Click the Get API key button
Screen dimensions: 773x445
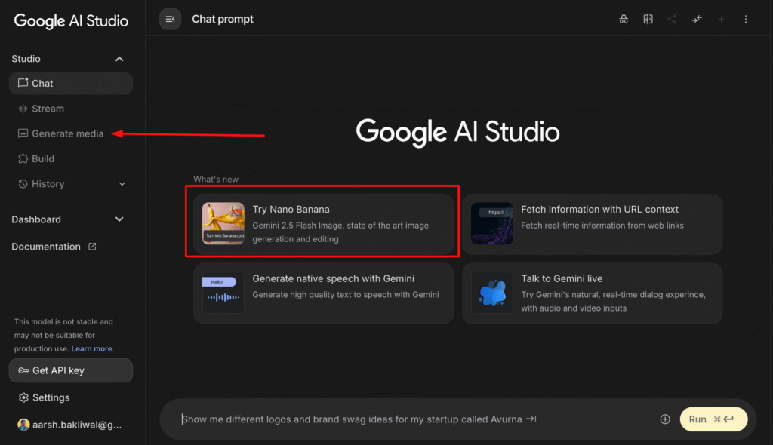click(71, 370)
